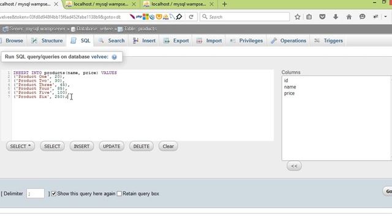Screen dimensions: 392x221
Task: Click the Delimiter input field
Action: tap(36, 193)
